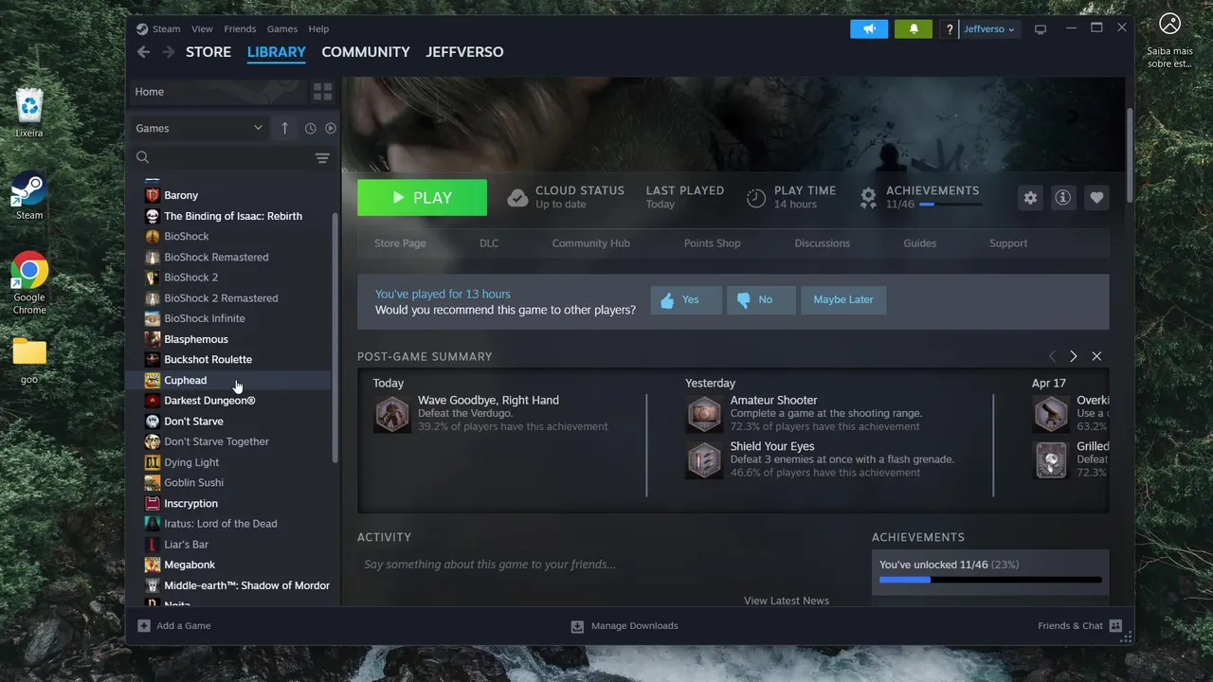Click the back navigation arrow

tap(143, 52)
